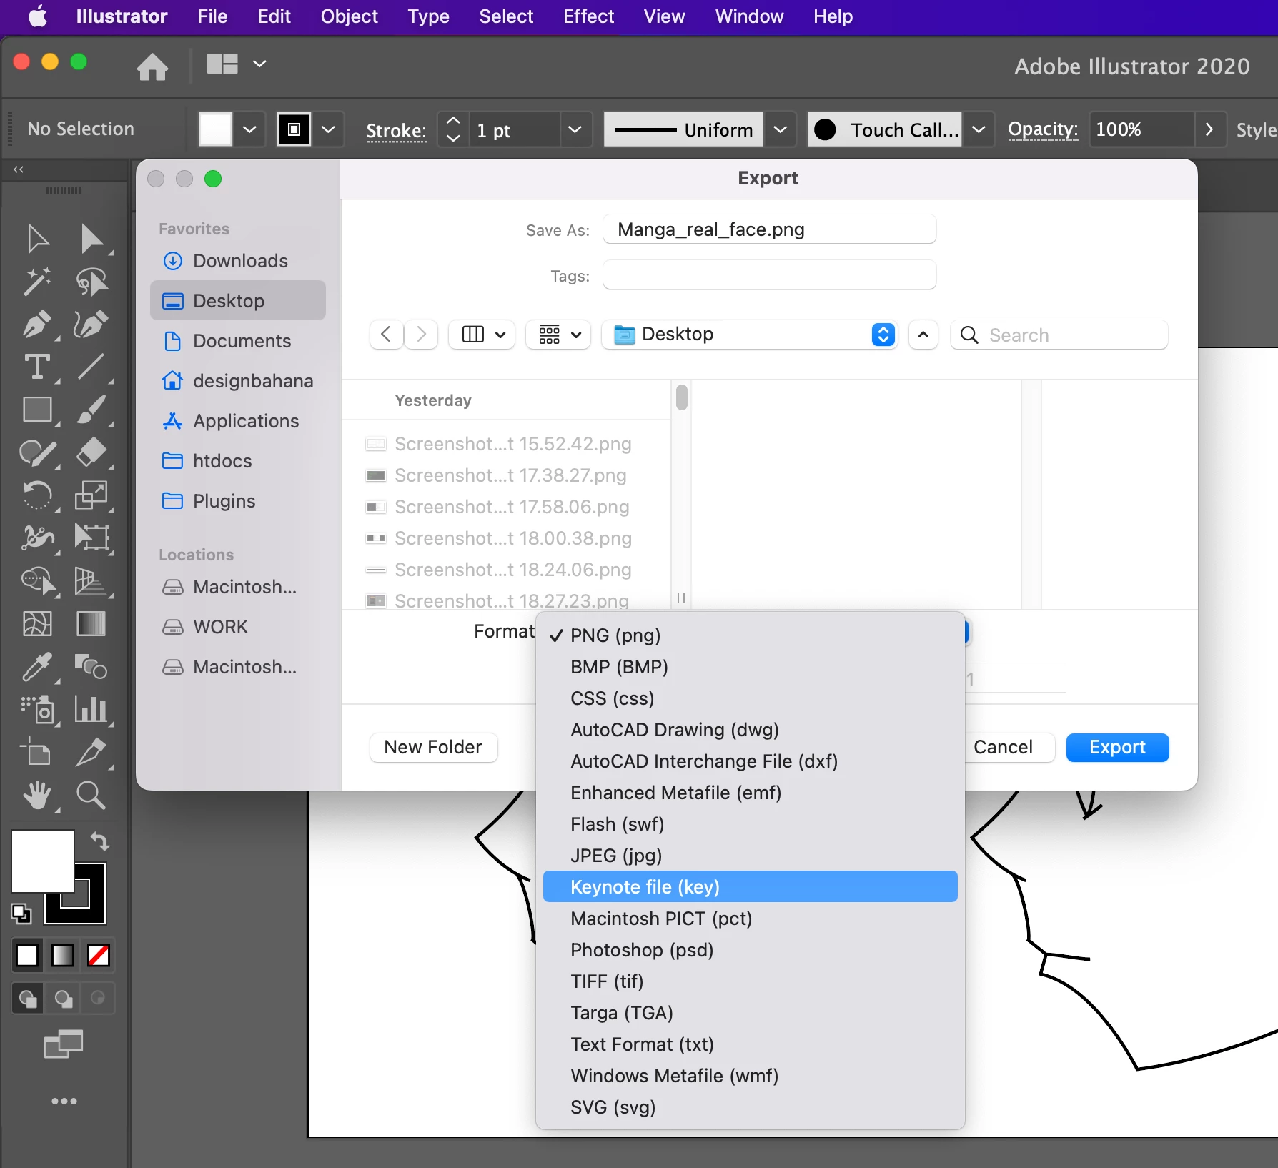The image size is (1278, 1168).
Task: Select the Hand tool
Action: coord(37,795)
